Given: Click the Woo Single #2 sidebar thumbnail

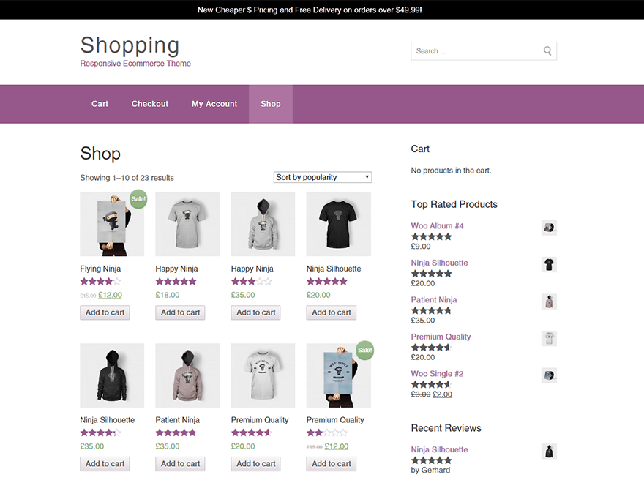Looking at the screenshot, I should [549, 375].
